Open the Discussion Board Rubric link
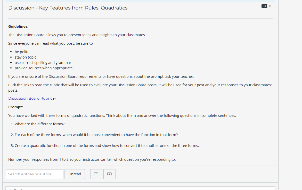302x190 pixels. pos(30,98)
